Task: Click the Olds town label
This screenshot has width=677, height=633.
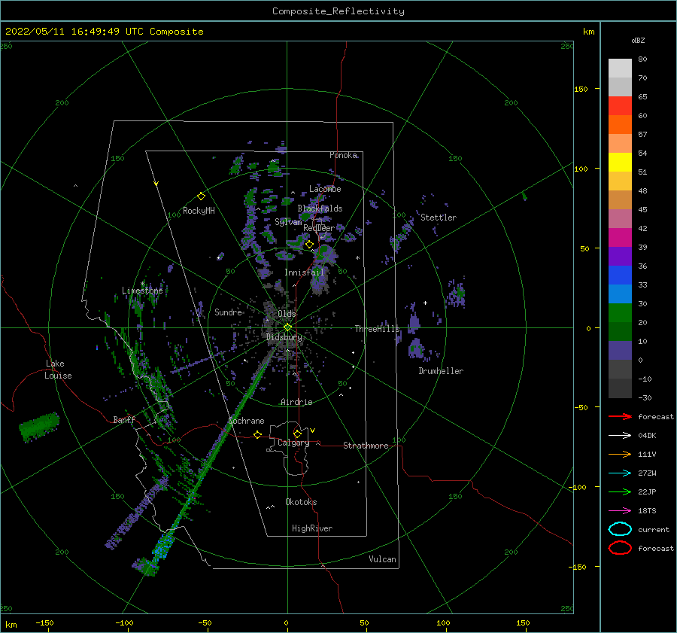Action: coord(287,314)
